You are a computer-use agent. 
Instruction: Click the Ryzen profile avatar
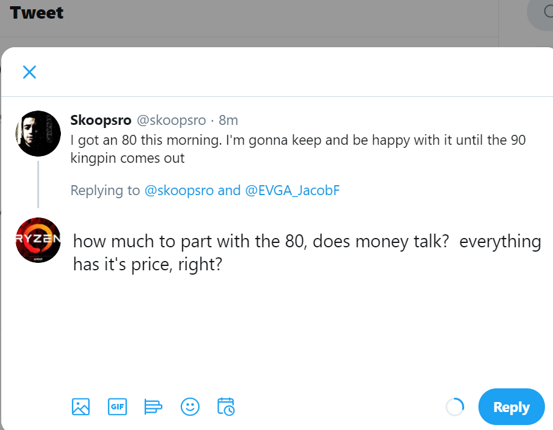pos(38,240)
